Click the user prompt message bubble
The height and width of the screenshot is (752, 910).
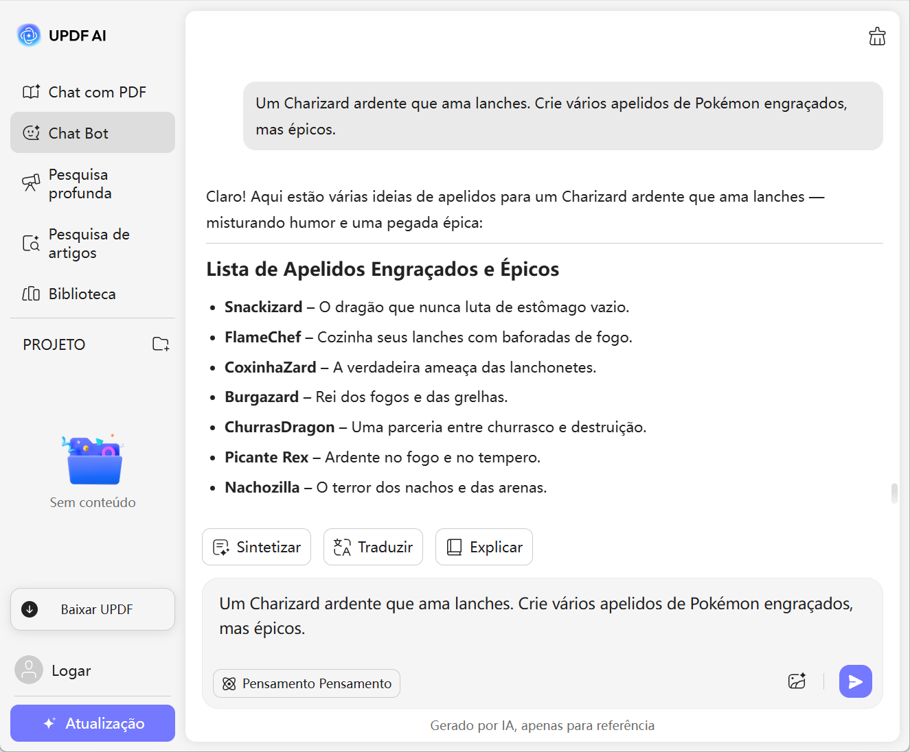(563, 116)
